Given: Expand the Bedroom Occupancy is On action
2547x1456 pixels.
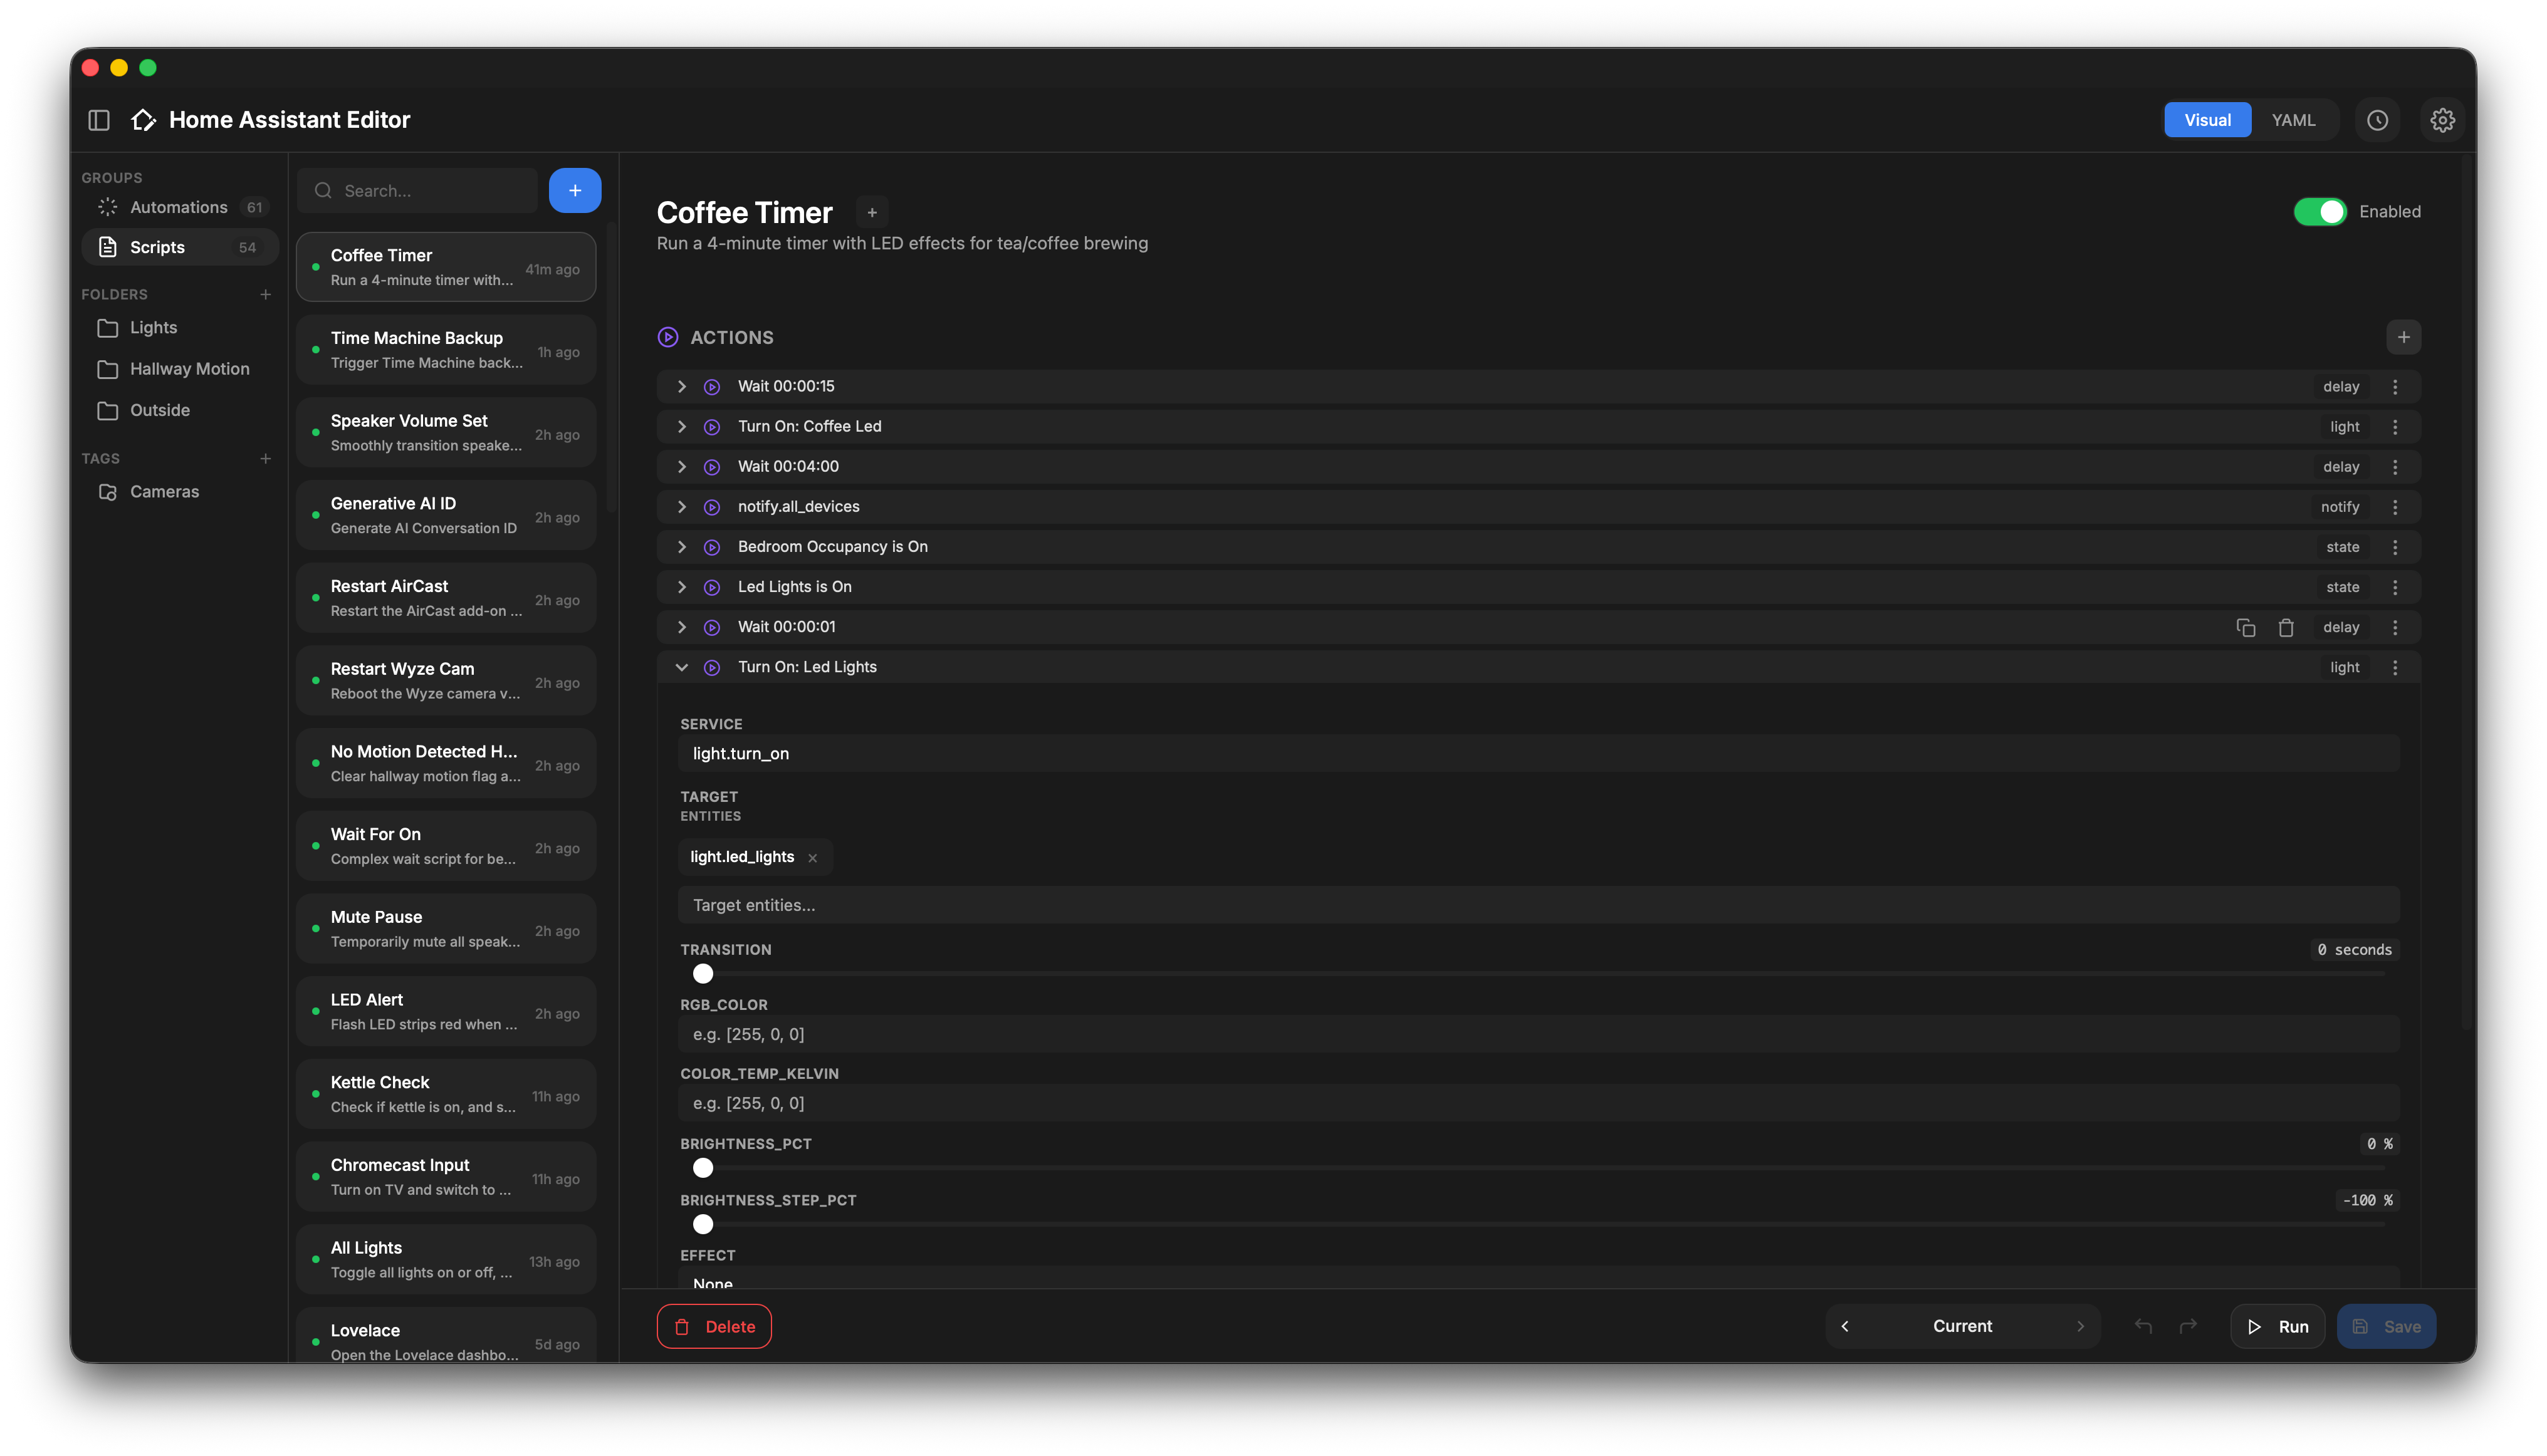Looking at the screenshot, I should click(x=681, y=546).
